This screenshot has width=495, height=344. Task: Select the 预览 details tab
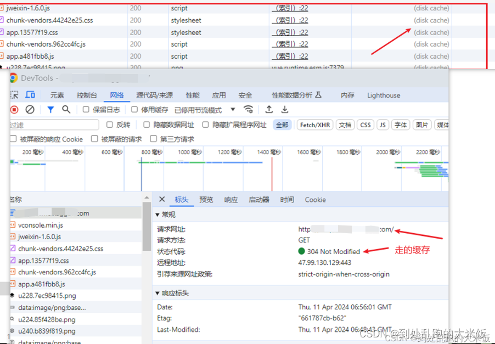tap(206, 200)
